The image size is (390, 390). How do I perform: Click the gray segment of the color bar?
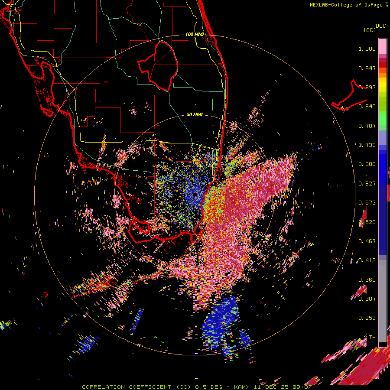(383, 301)
